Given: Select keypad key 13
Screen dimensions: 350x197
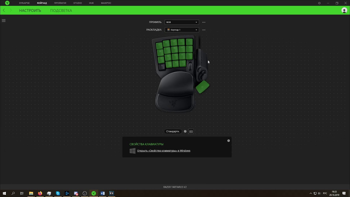Looking at the screenshot, I should pos(175,57).
